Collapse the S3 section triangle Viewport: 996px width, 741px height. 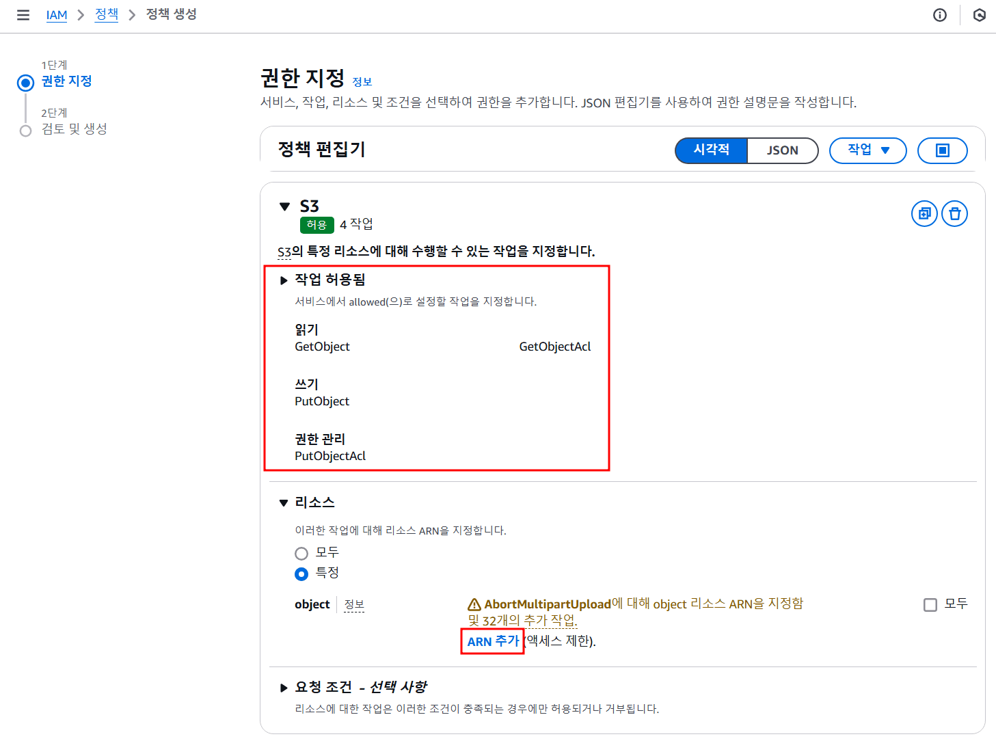285,206
